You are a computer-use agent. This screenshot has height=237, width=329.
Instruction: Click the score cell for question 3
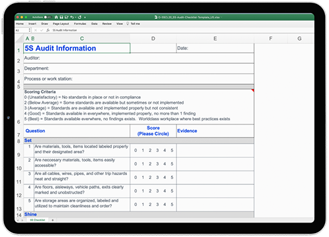153,177
